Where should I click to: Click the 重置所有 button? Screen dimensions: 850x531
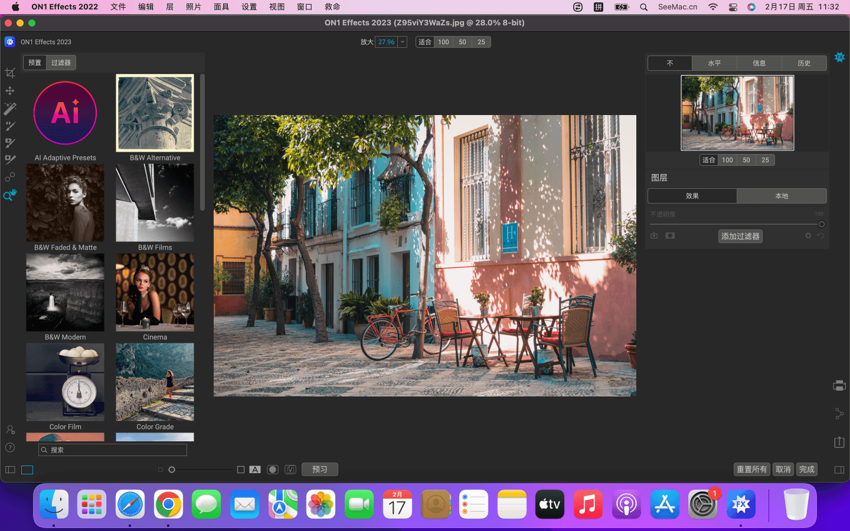[751, 470]
